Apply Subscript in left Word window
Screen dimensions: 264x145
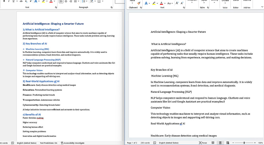[26, 1]
